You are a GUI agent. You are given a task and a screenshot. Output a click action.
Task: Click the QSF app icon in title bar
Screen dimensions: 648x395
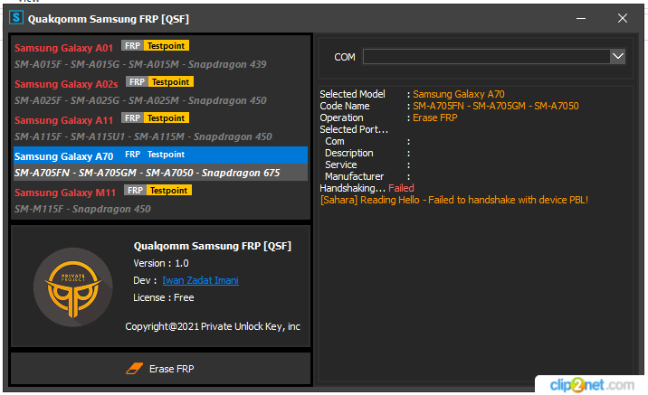pos(16,18)
